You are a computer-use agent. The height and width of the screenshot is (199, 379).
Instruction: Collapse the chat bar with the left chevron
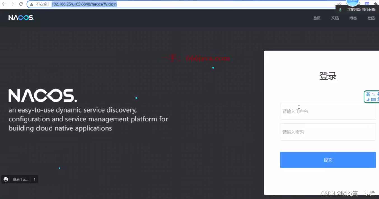pyautogui.click(x=34, y=179)
